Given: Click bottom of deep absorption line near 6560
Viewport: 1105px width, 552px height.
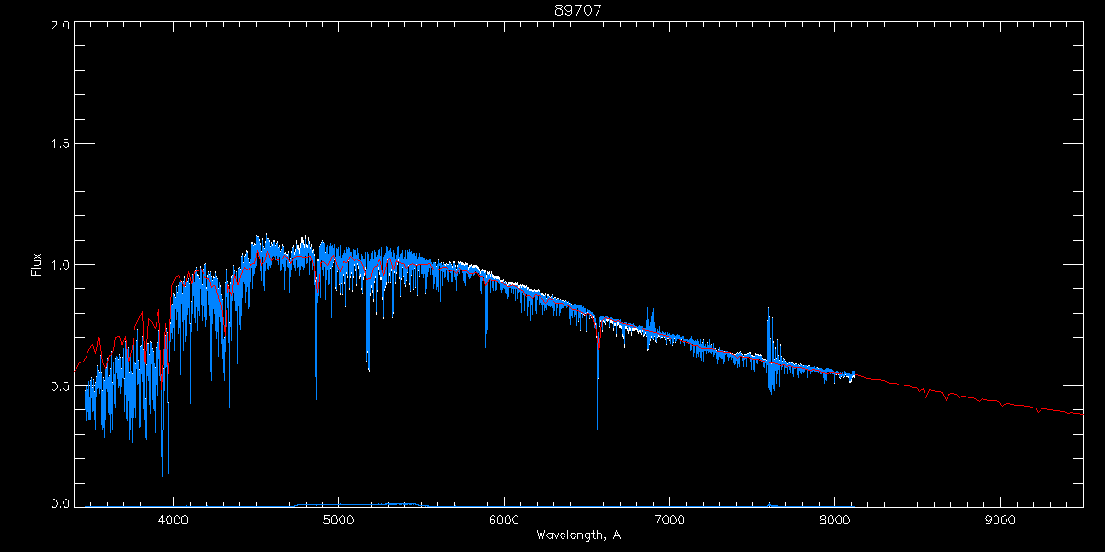Looking at the screenshot, I should [597, 427].
